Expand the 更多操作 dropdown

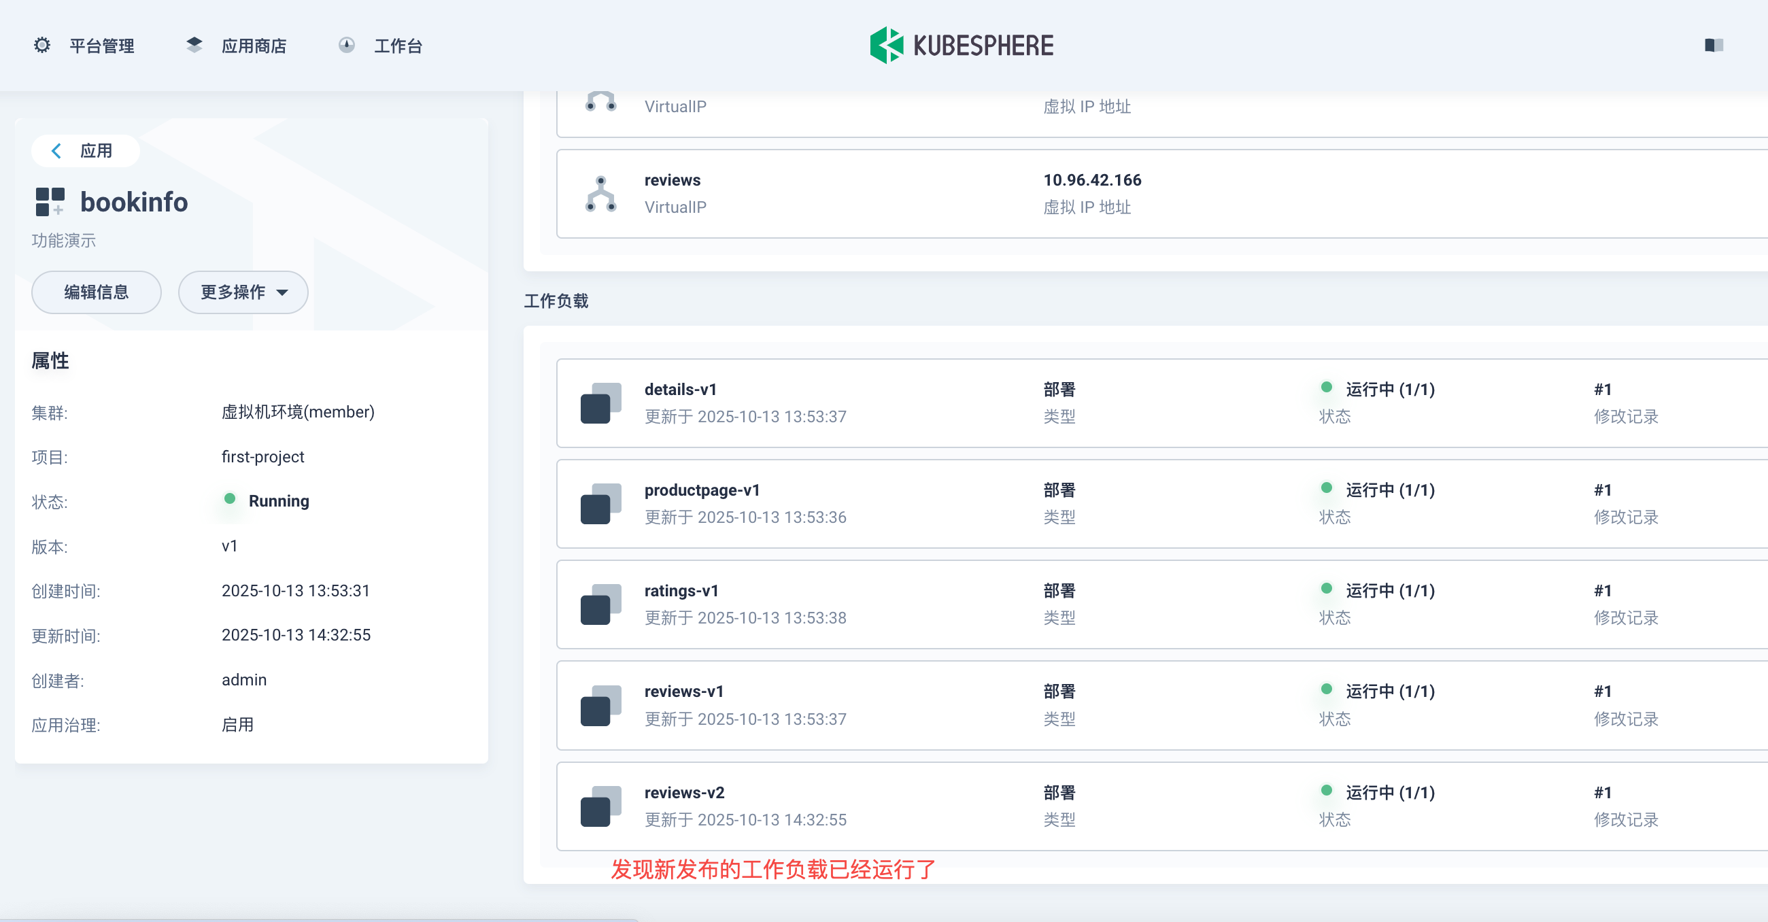[243, 292]
